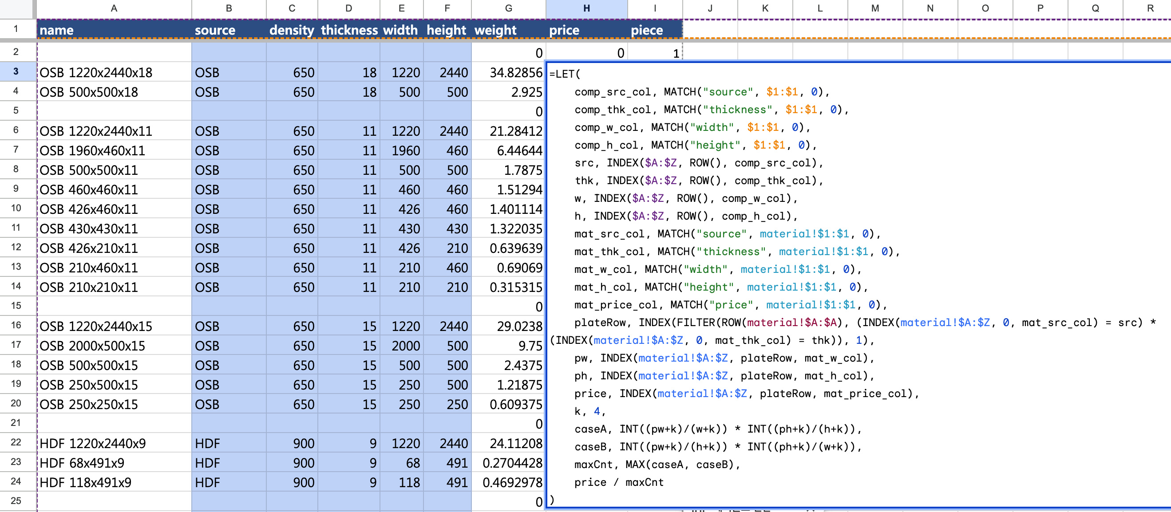The height and width of the screenshot is (512, 1171).
Task: Click the 'density' header cell
Action: pyautogui.click(x=291, y=30)
